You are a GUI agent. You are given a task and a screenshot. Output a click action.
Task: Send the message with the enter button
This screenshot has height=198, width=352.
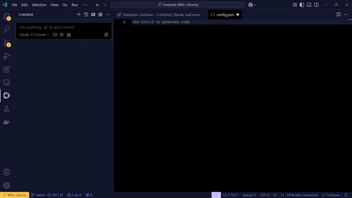pyautogui.click(x=106, y=35)
